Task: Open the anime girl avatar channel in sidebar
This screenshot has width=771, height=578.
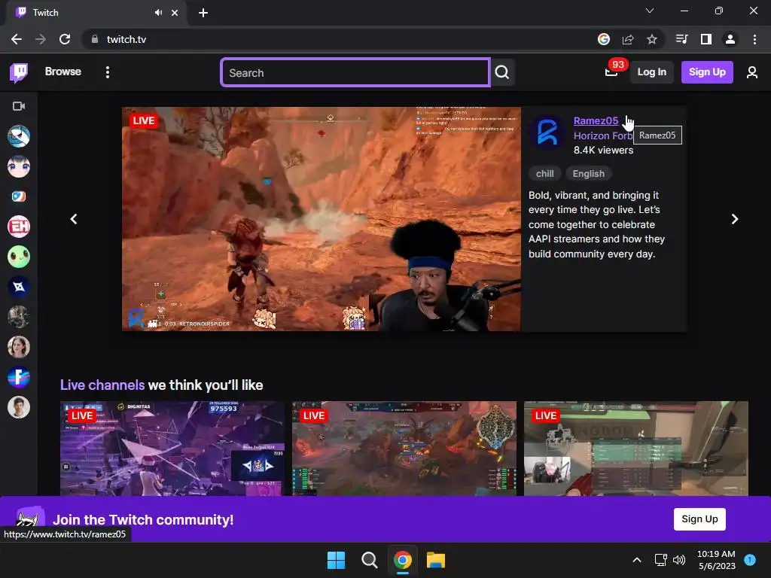Action: pyautogui.click(x=19, y=166)
